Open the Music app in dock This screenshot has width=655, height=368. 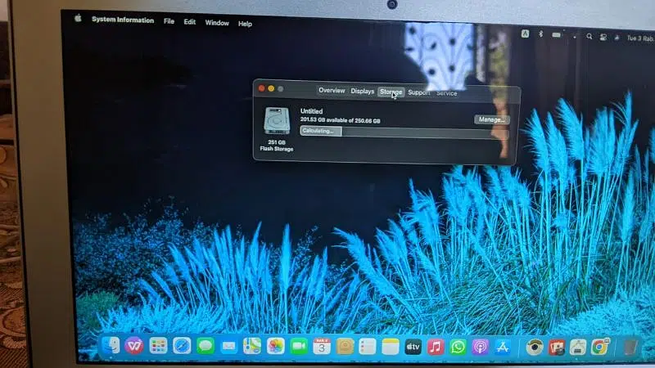436,347
